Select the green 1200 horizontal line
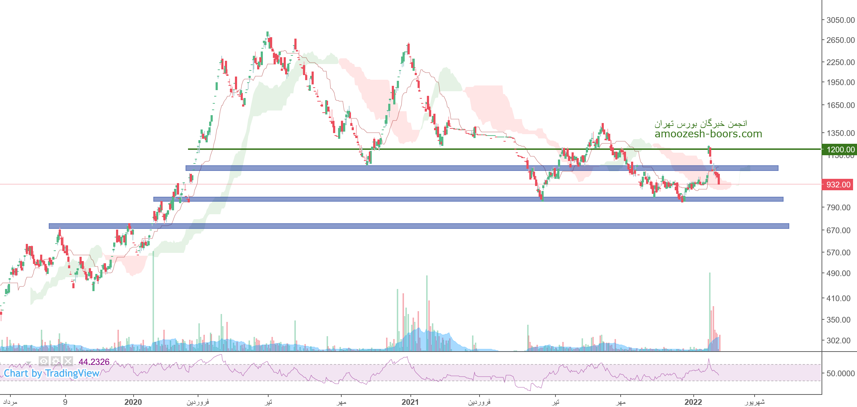Image resolution: width=857 pixels, height=407 pixels. click(466, 149)
